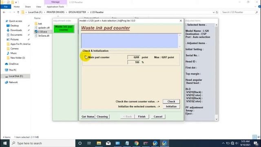Open New folder (3) in sidebar
The image size is (261, 147).
click(x=18, y=58)
